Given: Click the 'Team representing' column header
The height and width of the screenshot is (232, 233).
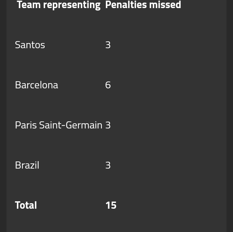Looking at the screenshot, I should coord(59,5).
